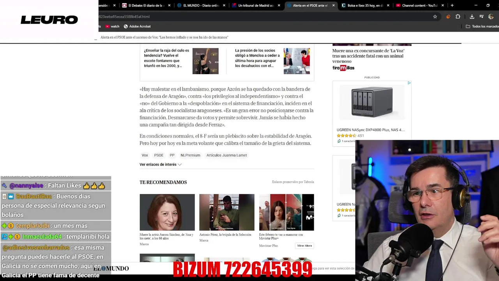Open UGREEN NASync DXP4800 Plus ad title
The image size is (499, 281).
coord(371,130)
